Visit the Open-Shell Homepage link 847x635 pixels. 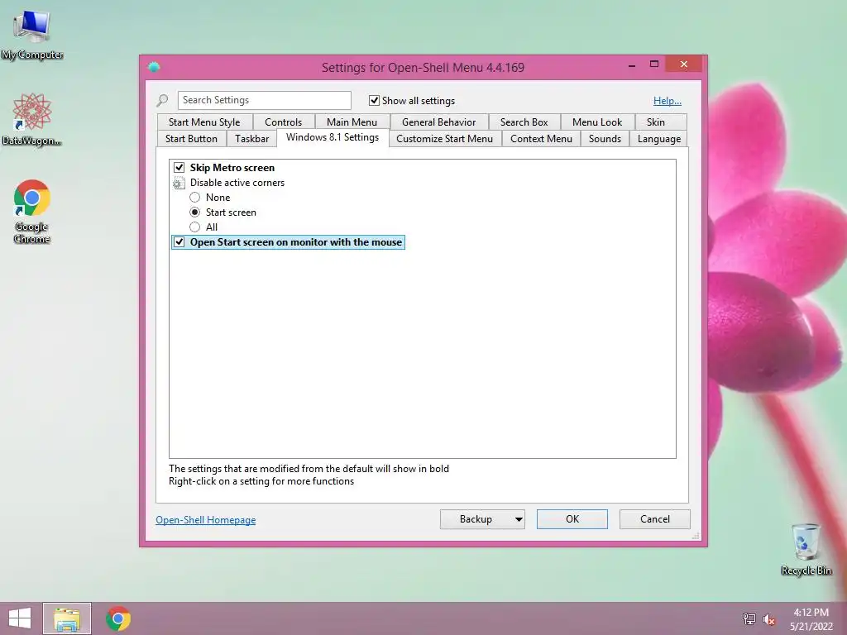click(206, 520)
